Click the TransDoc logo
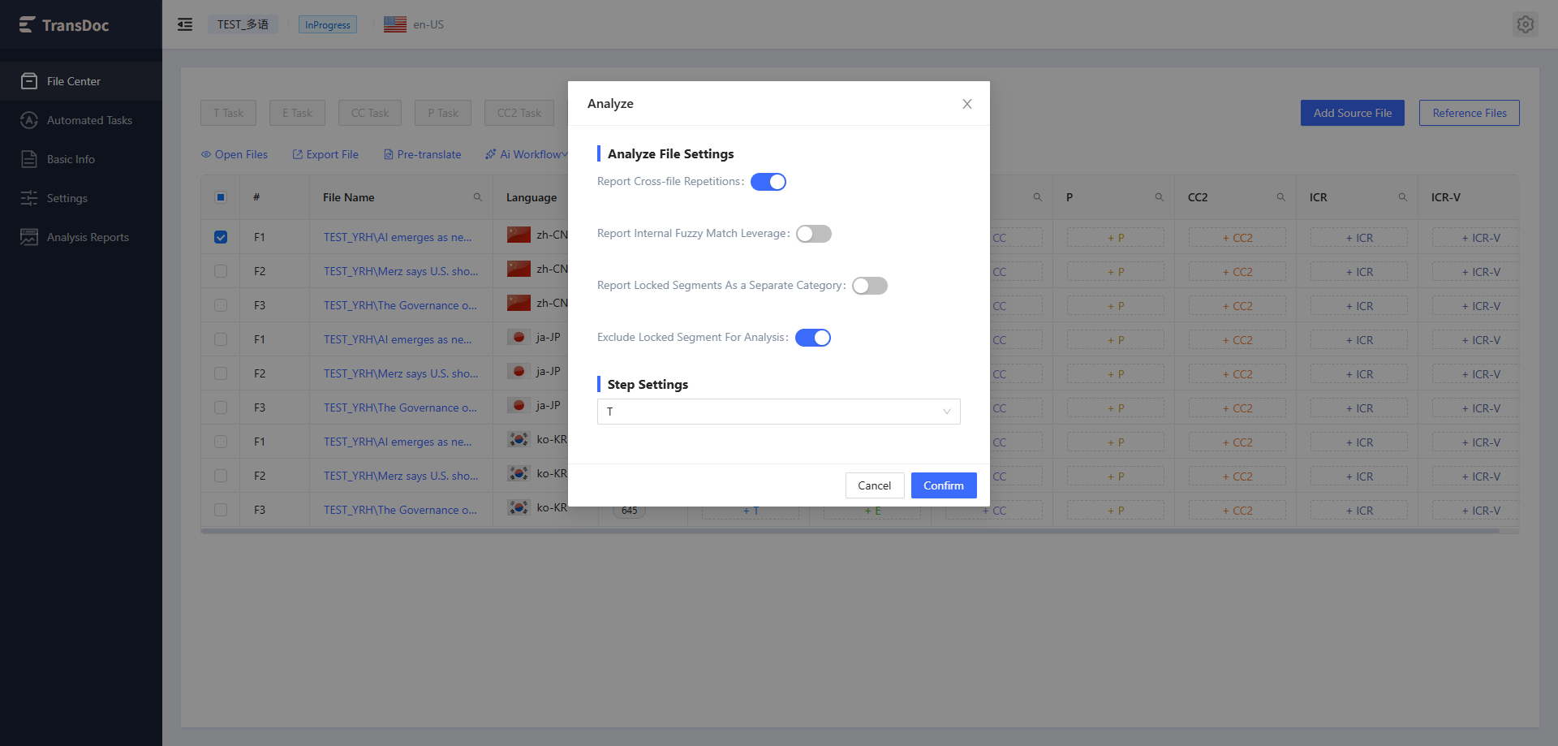 tap(64, 25)
